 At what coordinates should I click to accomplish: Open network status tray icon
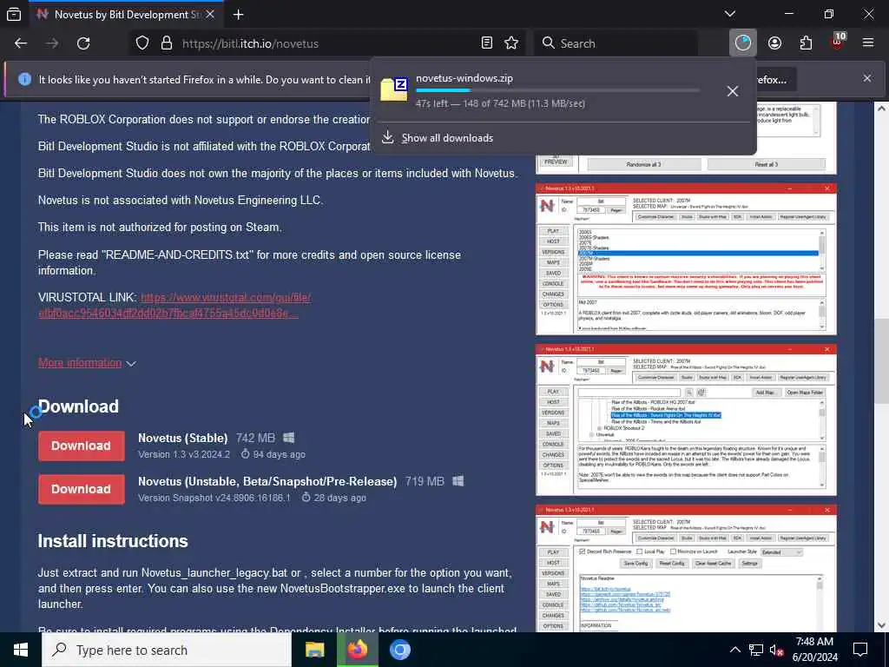(x=756, y=650)
